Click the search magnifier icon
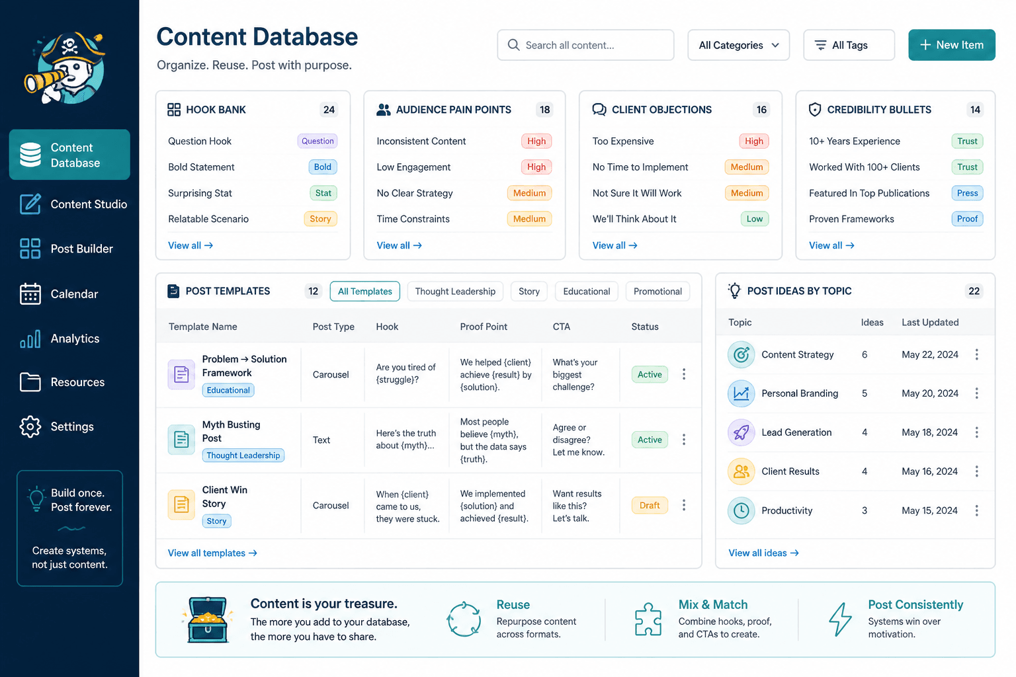The width and height of the screenshot is (1016, 677). 513,45
